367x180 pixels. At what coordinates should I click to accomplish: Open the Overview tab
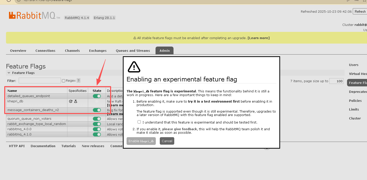(x=18, y=51)
